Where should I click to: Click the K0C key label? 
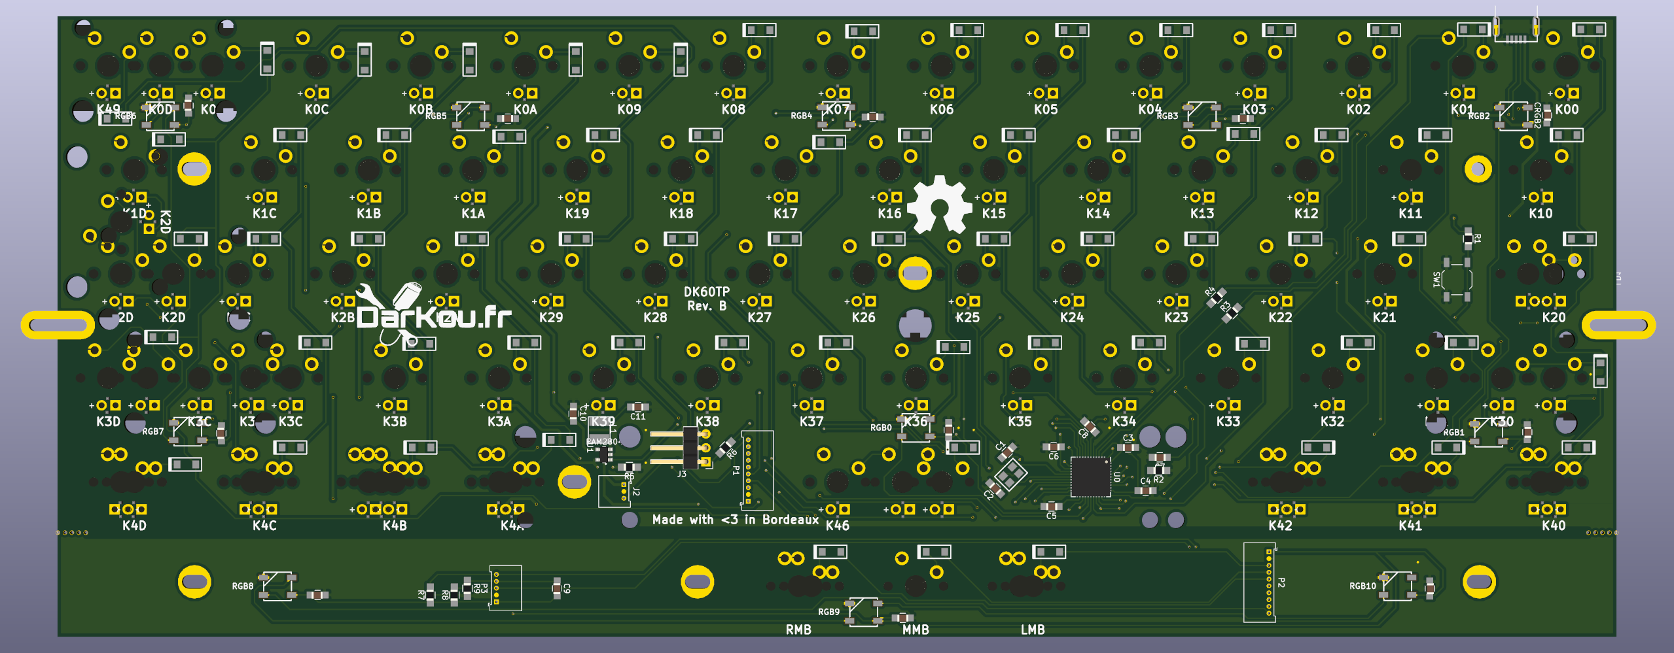coord(317,109)
